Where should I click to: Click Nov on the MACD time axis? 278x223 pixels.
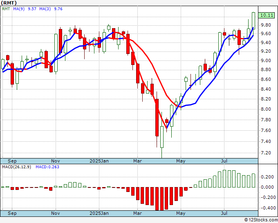pyautogui.click(x=56, y=213)
